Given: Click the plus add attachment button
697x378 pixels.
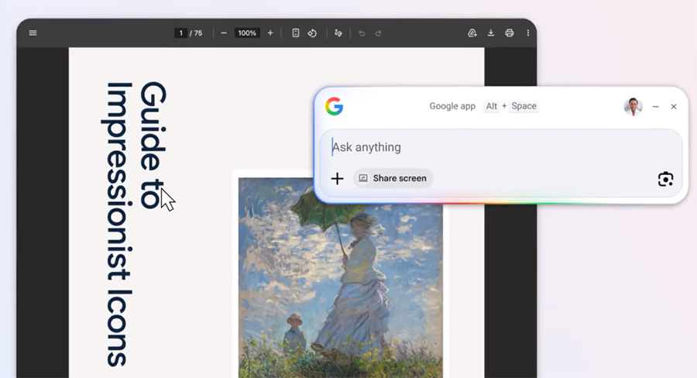Looking at the screenshot, I should pyautogui.click(x=338, y=178).
